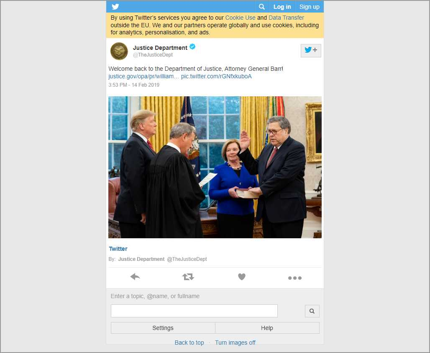
Task: Open the Data Transfer link
Action: click(286, 18)
